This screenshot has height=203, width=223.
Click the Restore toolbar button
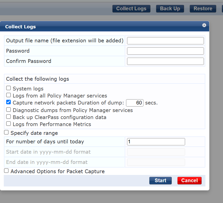[x=203, y=9]
